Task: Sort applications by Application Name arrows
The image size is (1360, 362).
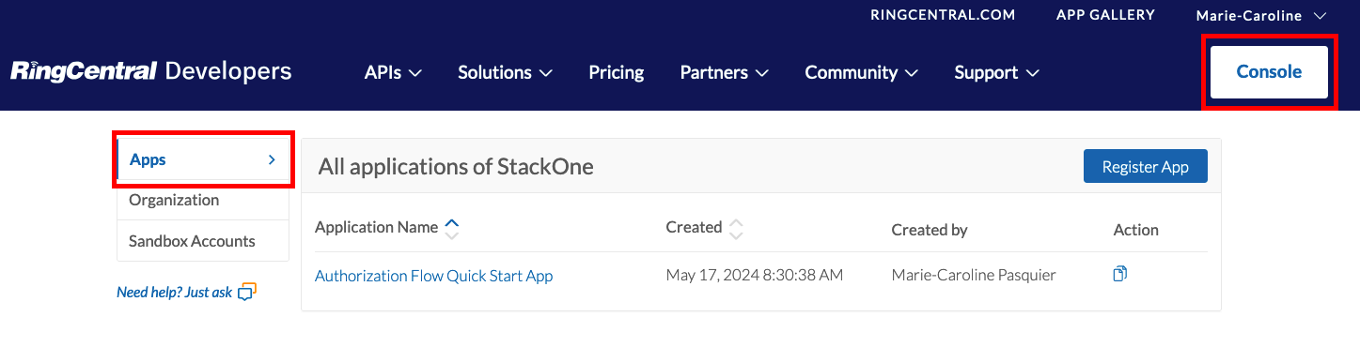Action: point(451,228)
